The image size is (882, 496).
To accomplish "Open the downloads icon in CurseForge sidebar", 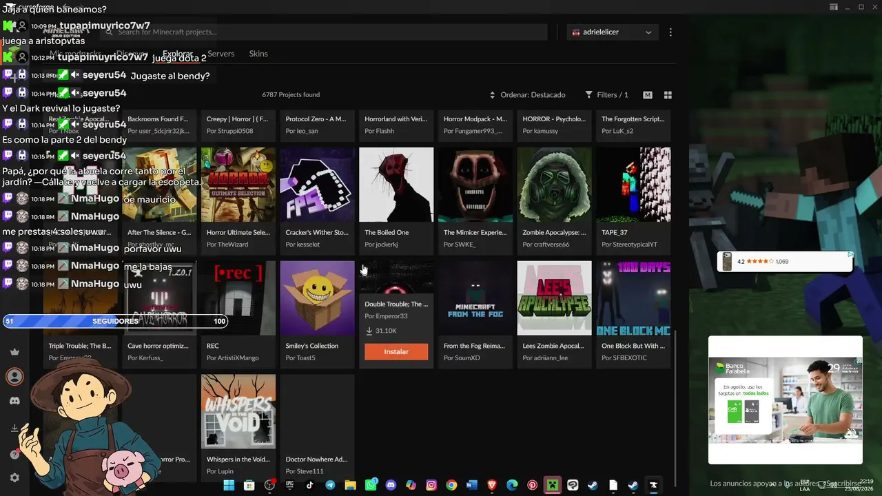I will click(x=14, y=428).
